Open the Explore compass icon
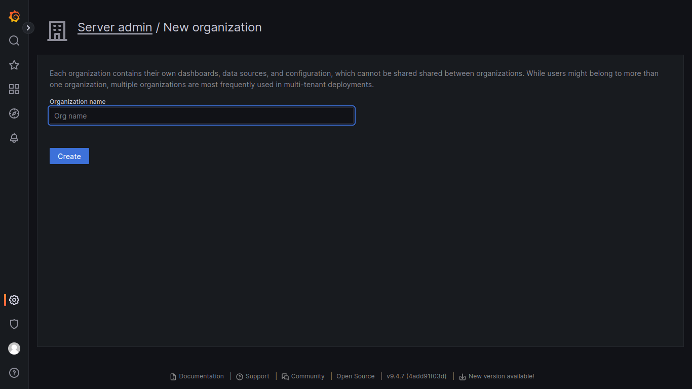 (x=14, y=113)
